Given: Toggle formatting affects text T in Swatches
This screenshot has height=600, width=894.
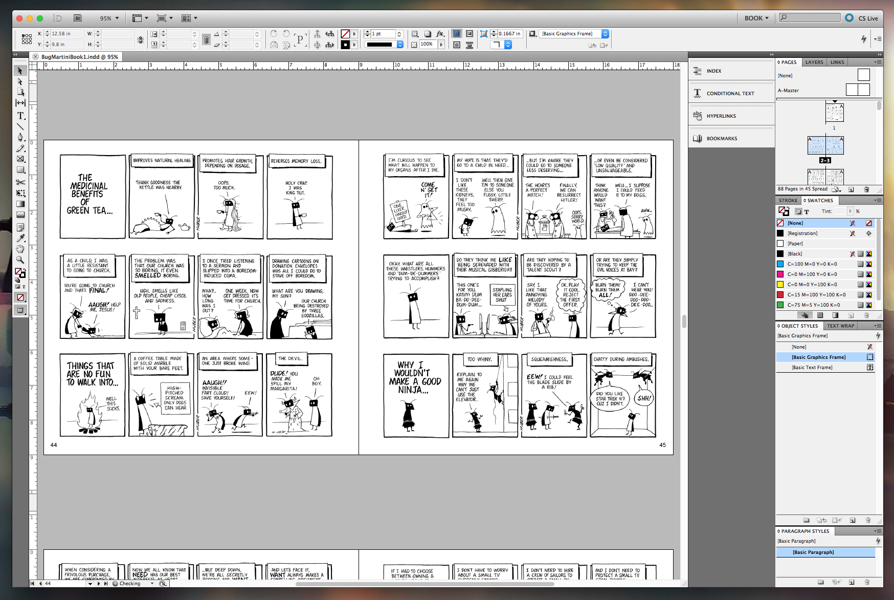Looking at the screenshot, I should coord(807,211).
